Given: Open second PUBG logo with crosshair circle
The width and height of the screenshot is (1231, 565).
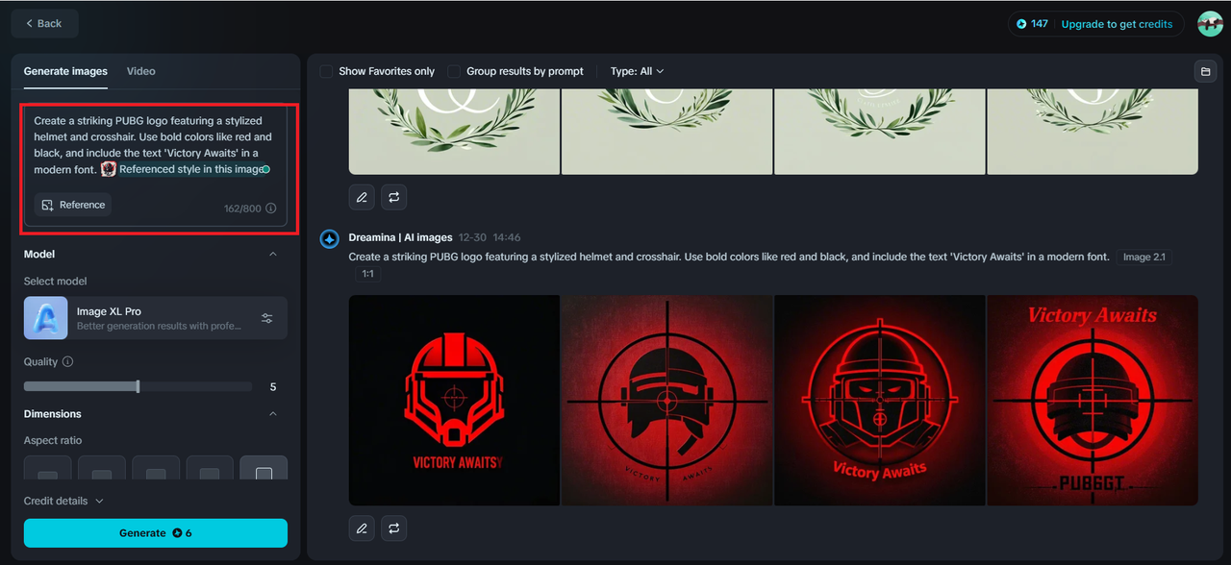Looking at the screenshot, I should 666,400.
